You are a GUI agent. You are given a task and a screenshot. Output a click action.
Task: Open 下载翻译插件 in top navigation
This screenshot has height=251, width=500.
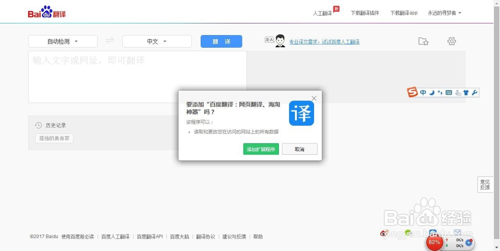click(365, 13)
